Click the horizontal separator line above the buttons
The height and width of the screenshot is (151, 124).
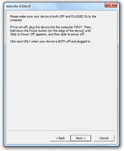(x=61, y=131)
